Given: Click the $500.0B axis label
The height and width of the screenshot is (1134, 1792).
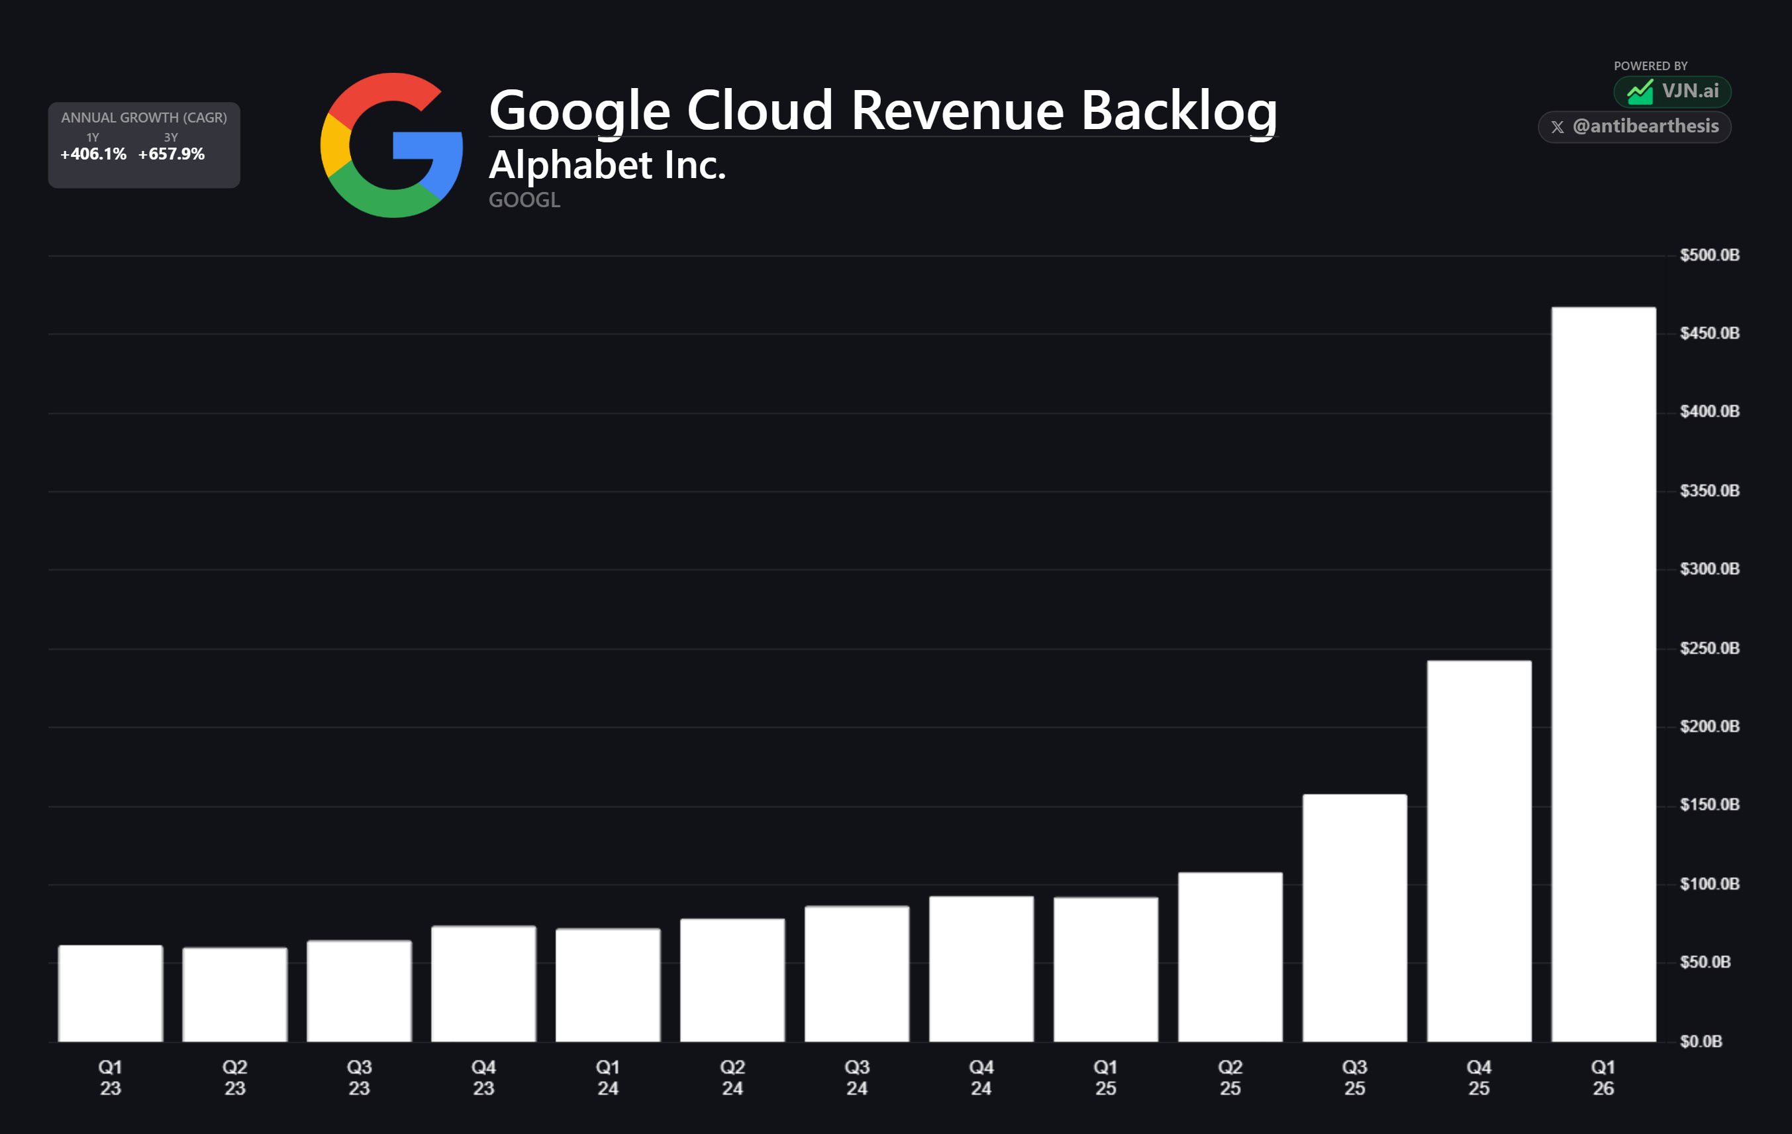Looking at the screenshot, I should click(1709, 256).
